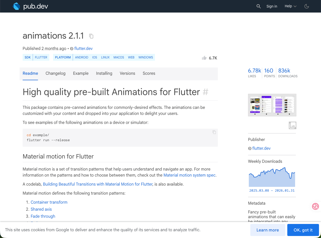Toggle dark mode with the moon icon
Image resolution: width=321 pixels, height=238 pixels.
[307, 6]
